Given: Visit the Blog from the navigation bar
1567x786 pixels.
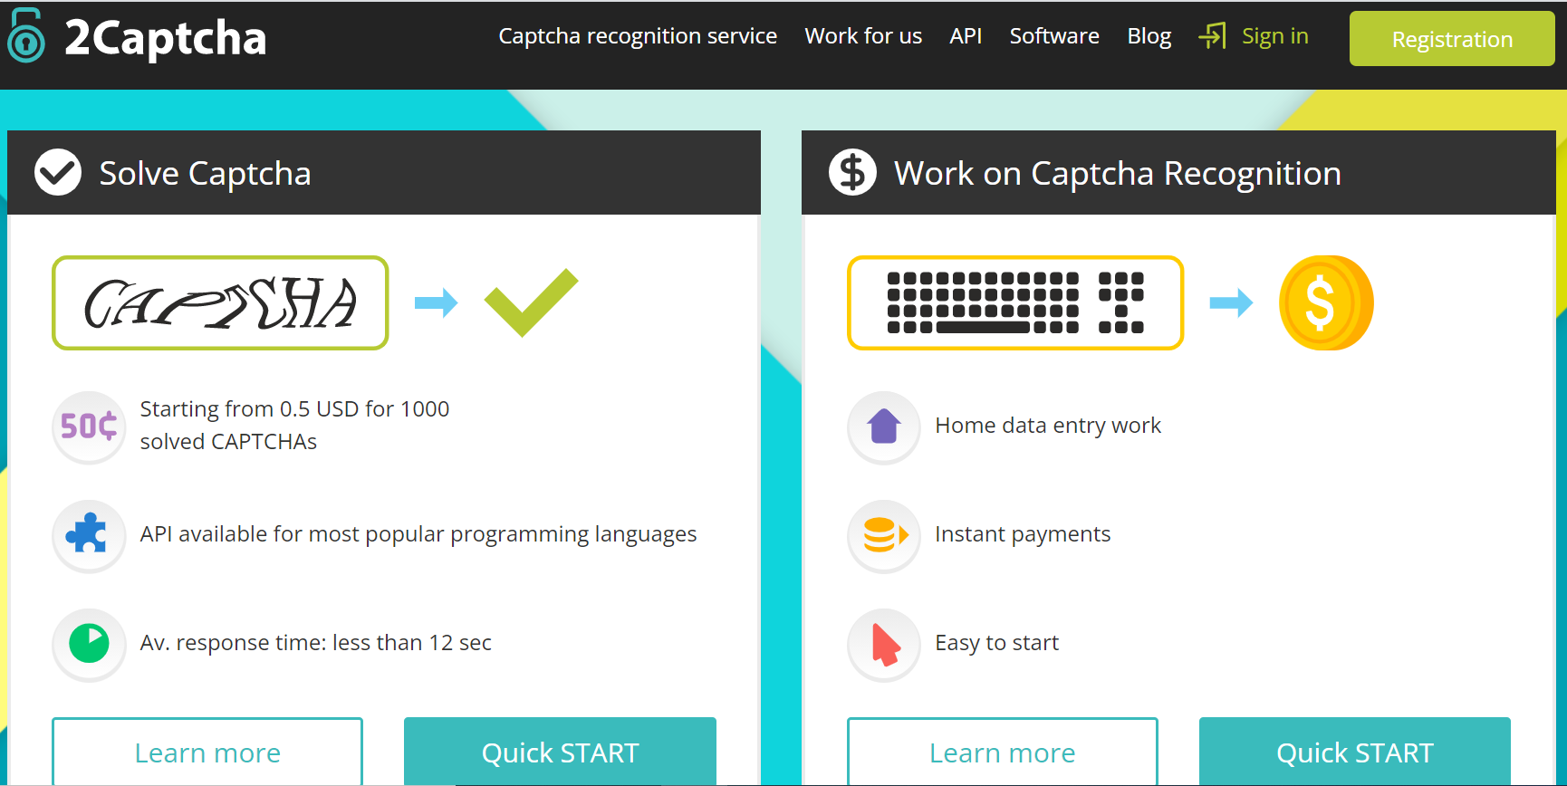Looking at the screenshot, I should 1149,36.
